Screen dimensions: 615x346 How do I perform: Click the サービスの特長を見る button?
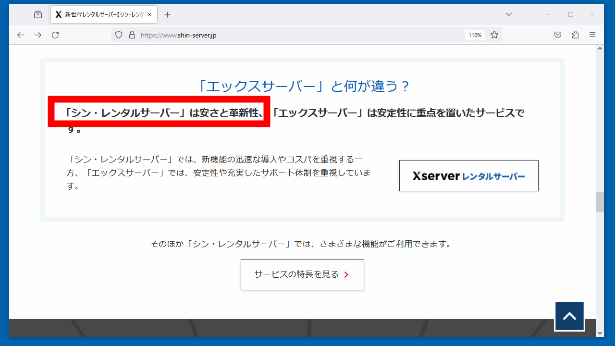point(302,274)
